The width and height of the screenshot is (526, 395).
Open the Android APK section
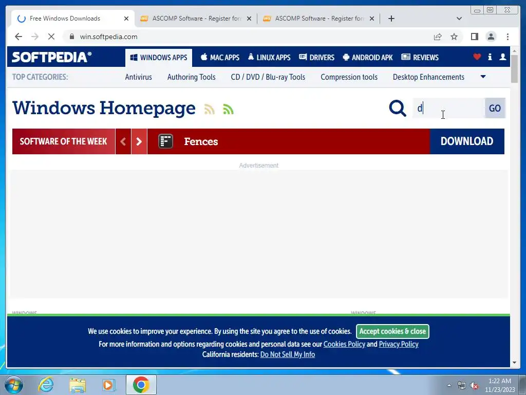368,58
